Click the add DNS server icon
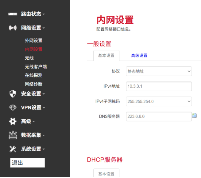The image size is (201, 178). coord(194,115)
